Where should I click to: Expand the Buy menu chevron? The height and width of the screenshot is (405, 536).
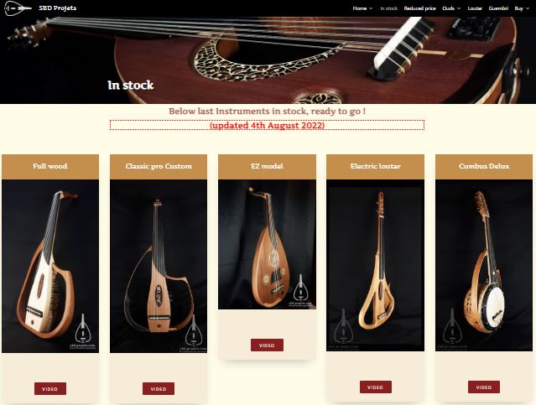[527, 8]
